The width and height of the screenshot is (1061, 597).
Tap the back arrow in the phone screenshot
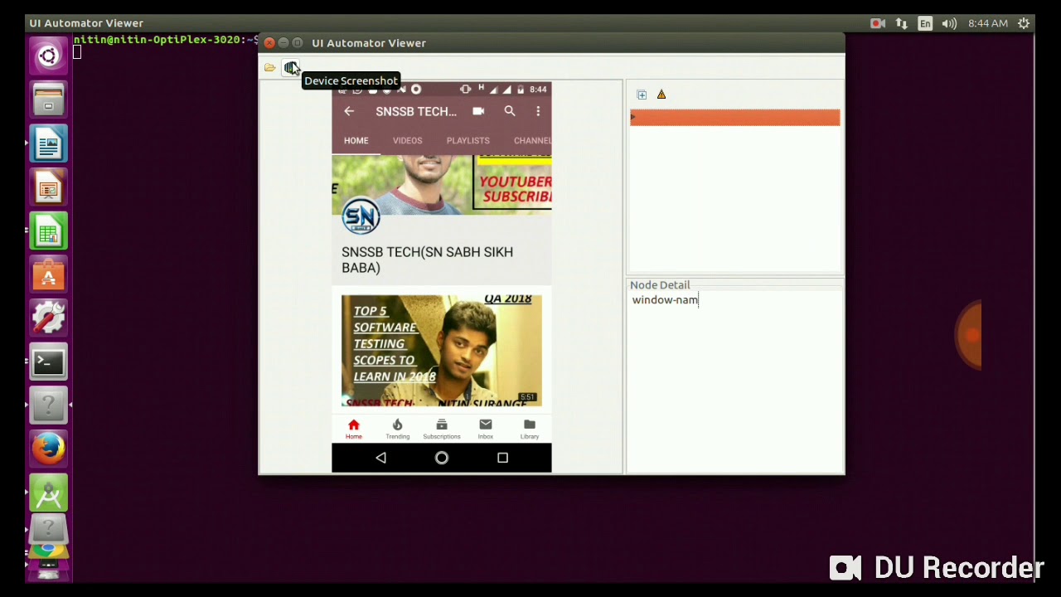pyautogui.click(x=349, y=111)
